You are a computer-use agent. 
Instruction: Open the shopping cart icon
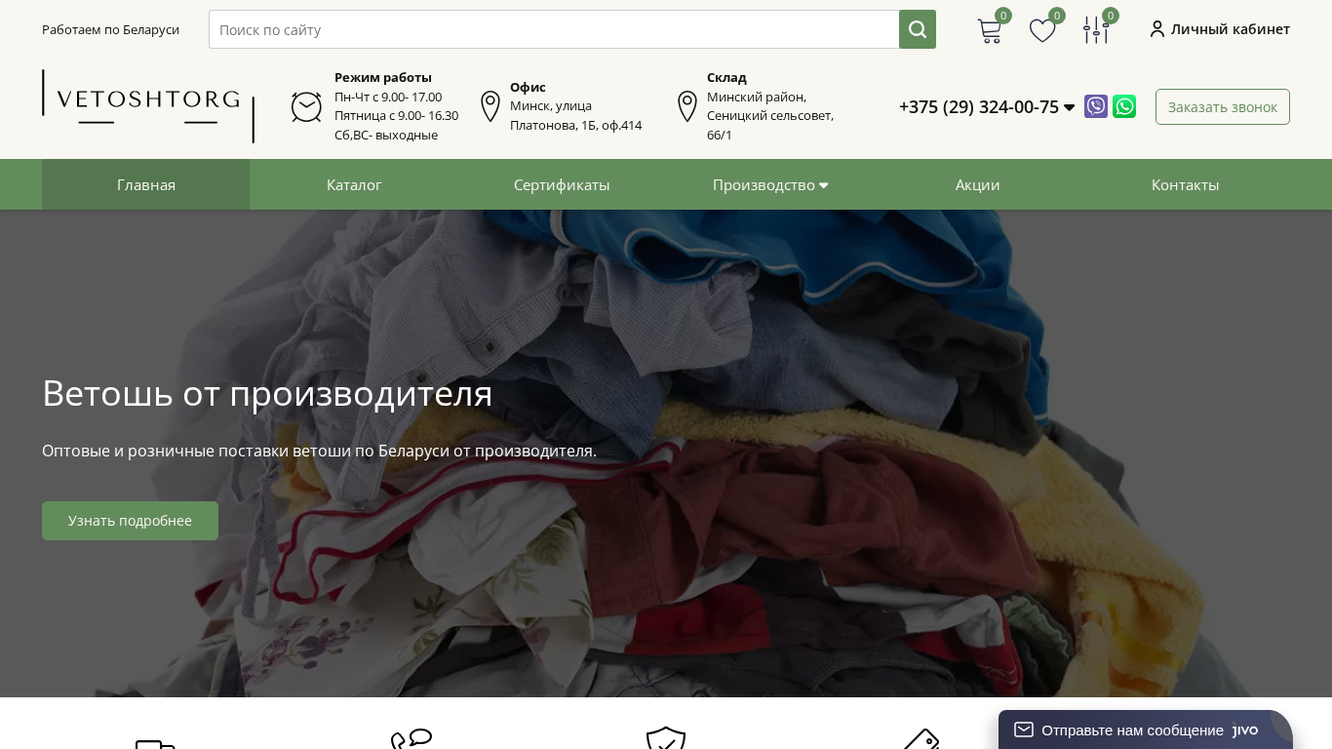[x=990, y=30]
